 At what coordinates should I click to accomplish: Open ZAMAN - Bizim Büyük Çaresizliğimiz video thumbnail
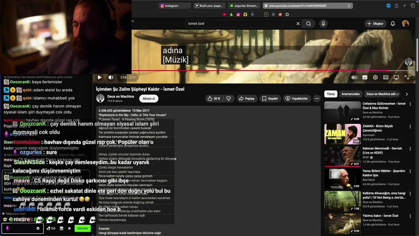(x=342, y=134)
